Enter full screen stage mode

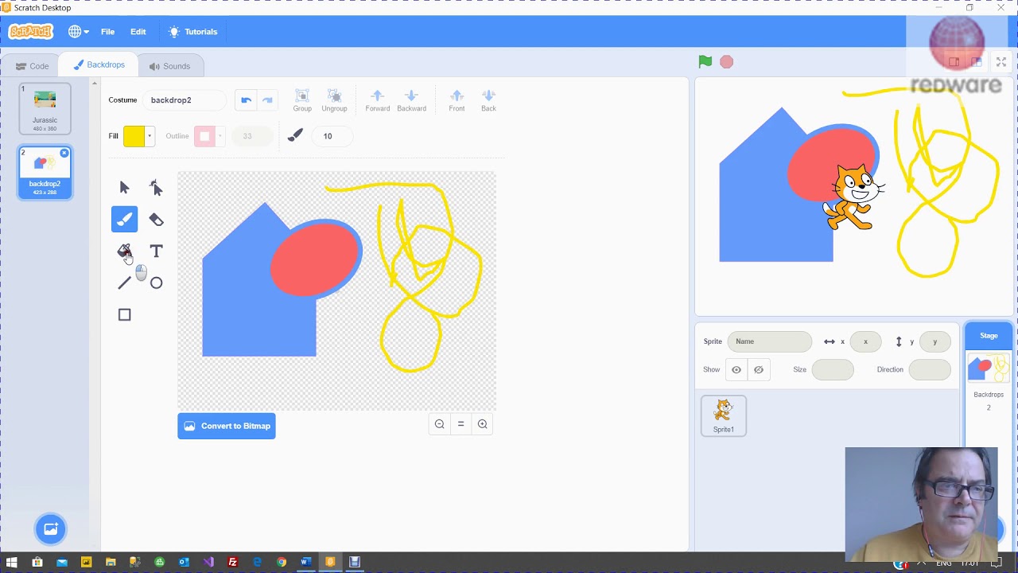click(x=1001, y=62)
